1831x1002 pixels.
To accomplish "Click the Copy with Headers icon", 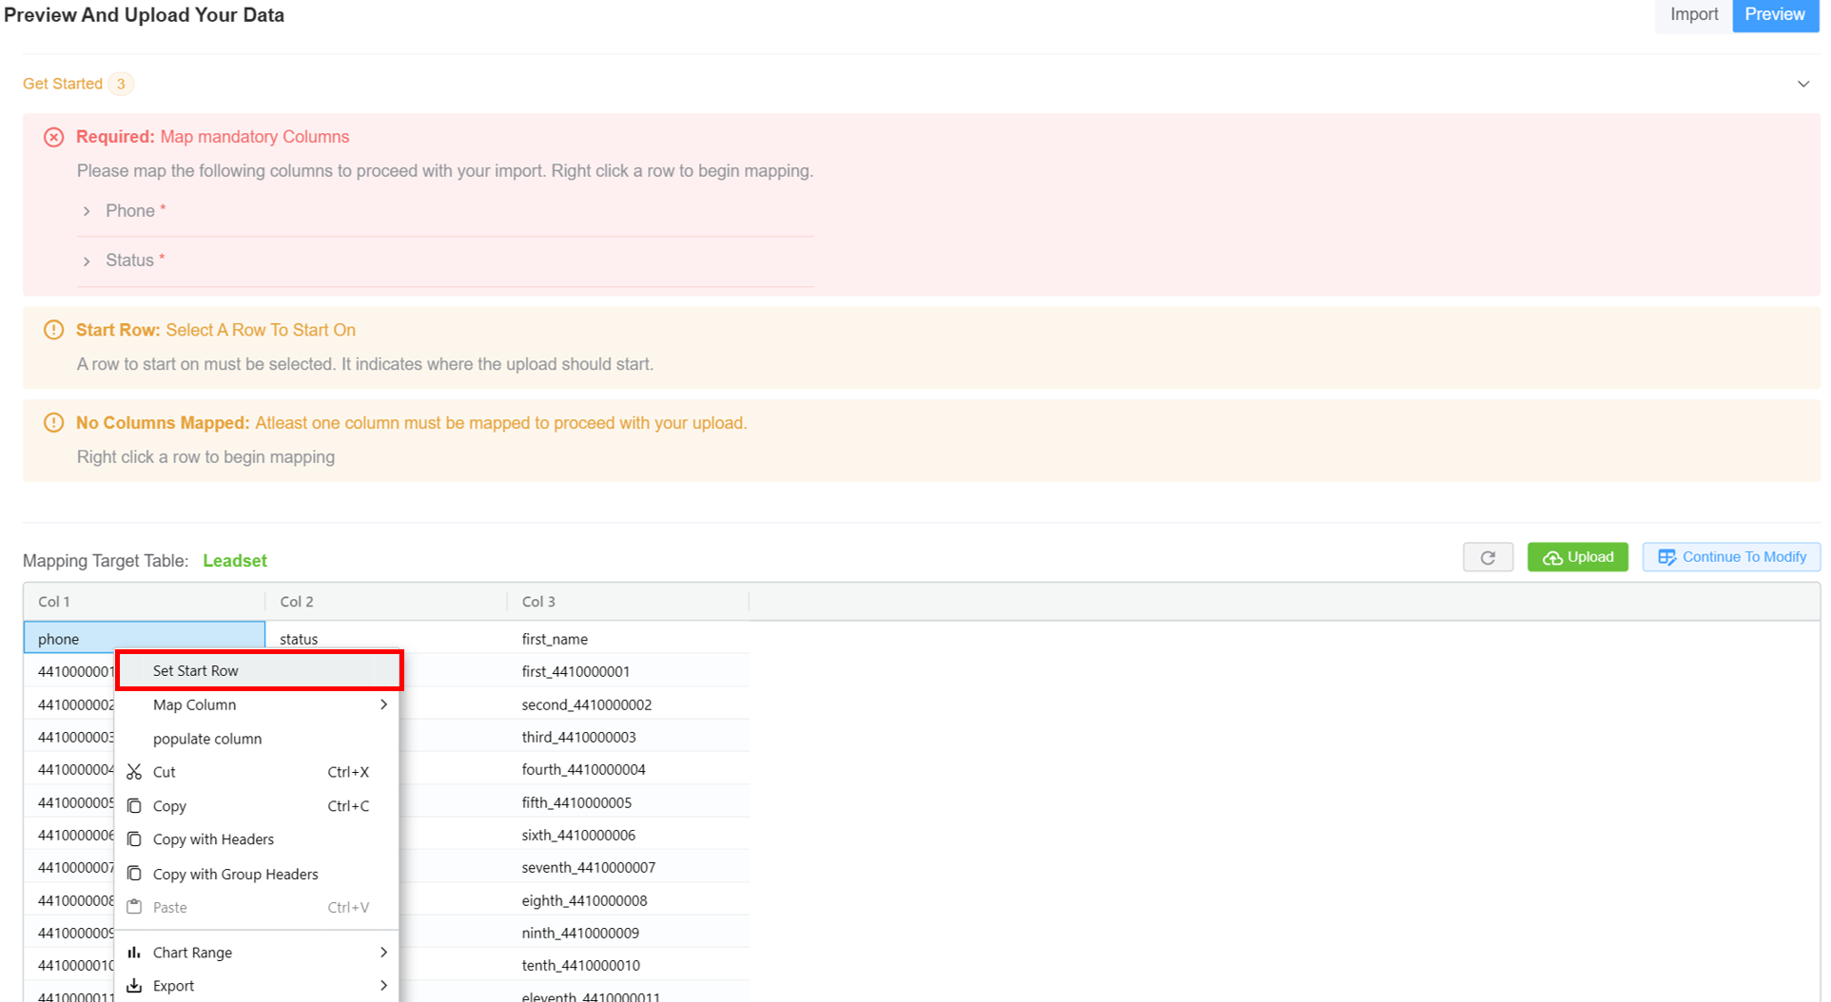I will [x=134, y=839].
